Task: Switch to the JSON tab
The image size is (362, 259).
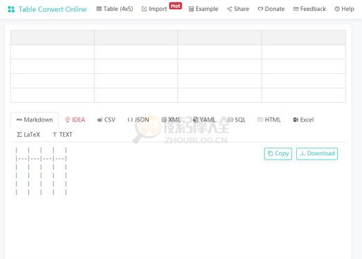Action: click(138, 119)
